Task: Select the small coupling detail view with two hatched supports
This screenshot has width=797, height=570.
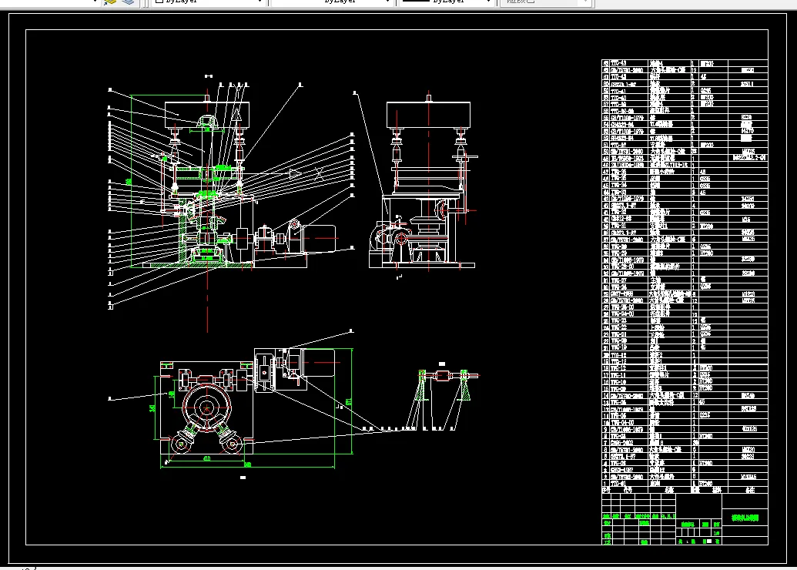Action: [448, 387]
